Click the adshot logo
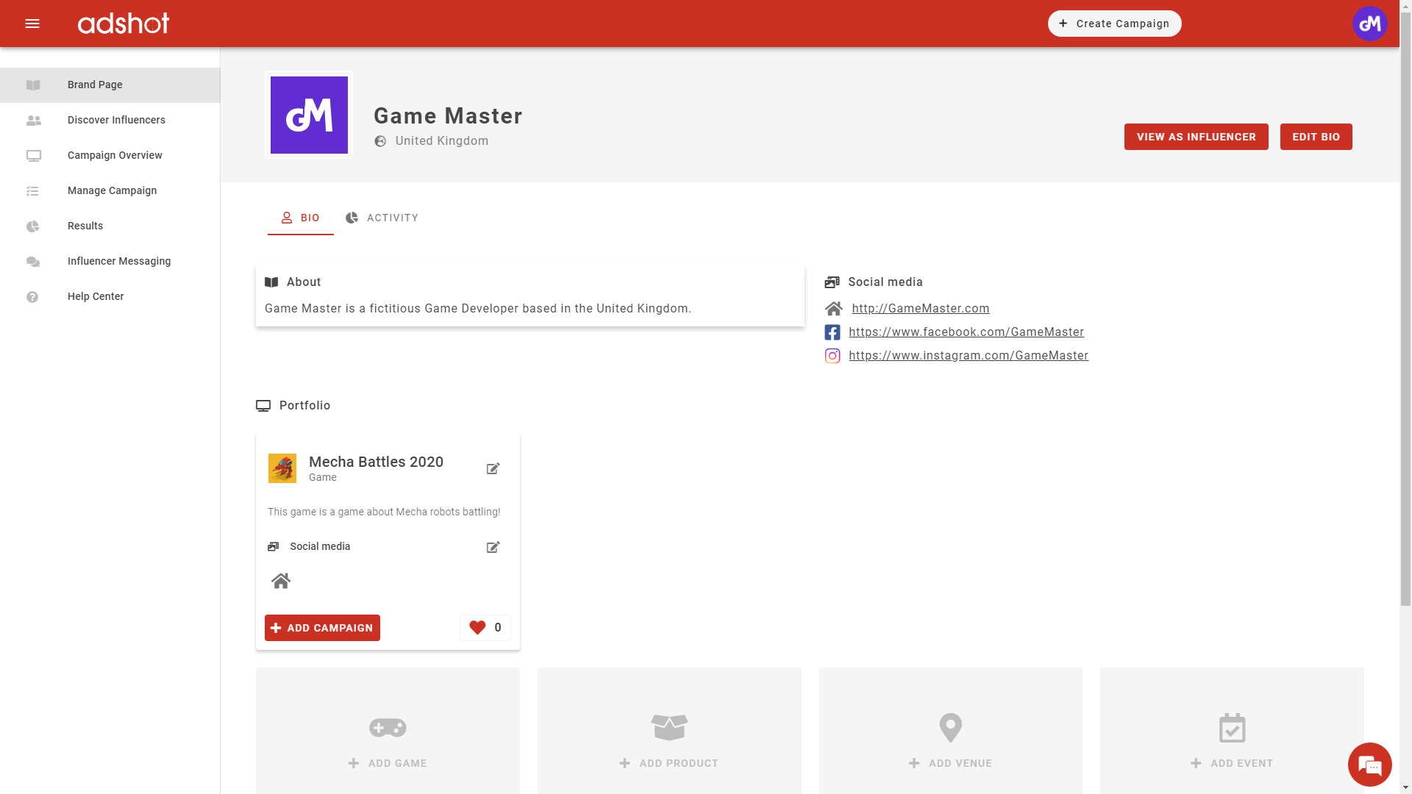The image size is (1412, 794). coord(124,24)
